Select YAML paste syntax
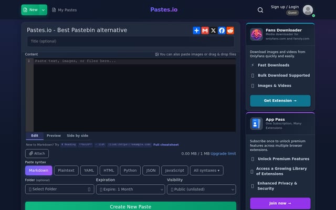Image resolution: width=336 pixels, height=210 pixels. point(89,171)
